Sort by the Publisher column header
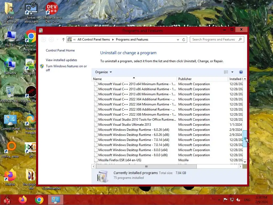The image size is (273, 205). (x=202, y=79)
